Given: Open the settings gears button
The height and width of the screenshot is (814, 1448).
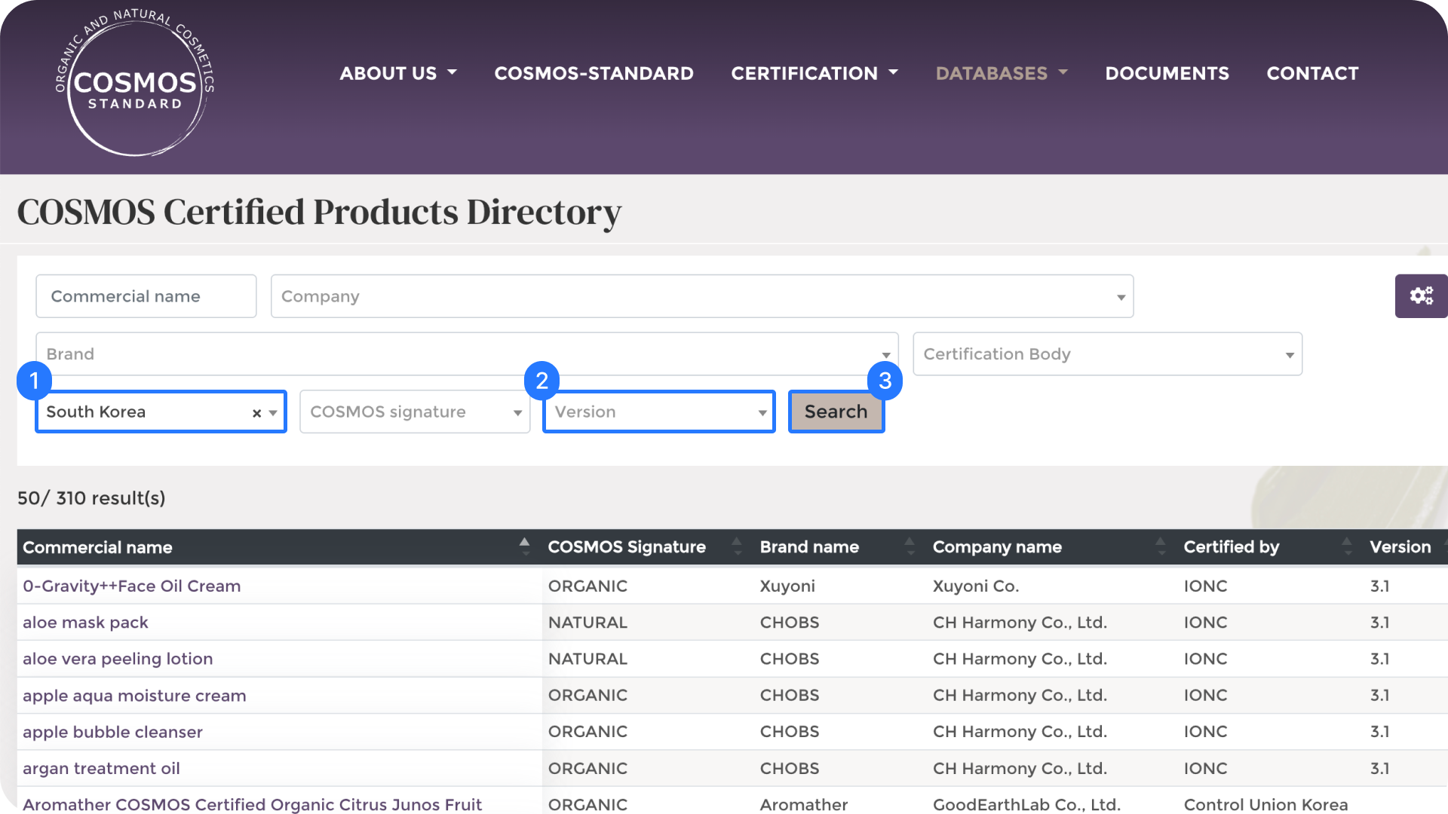Looking at the screenshot, I should pos(1421,296).
